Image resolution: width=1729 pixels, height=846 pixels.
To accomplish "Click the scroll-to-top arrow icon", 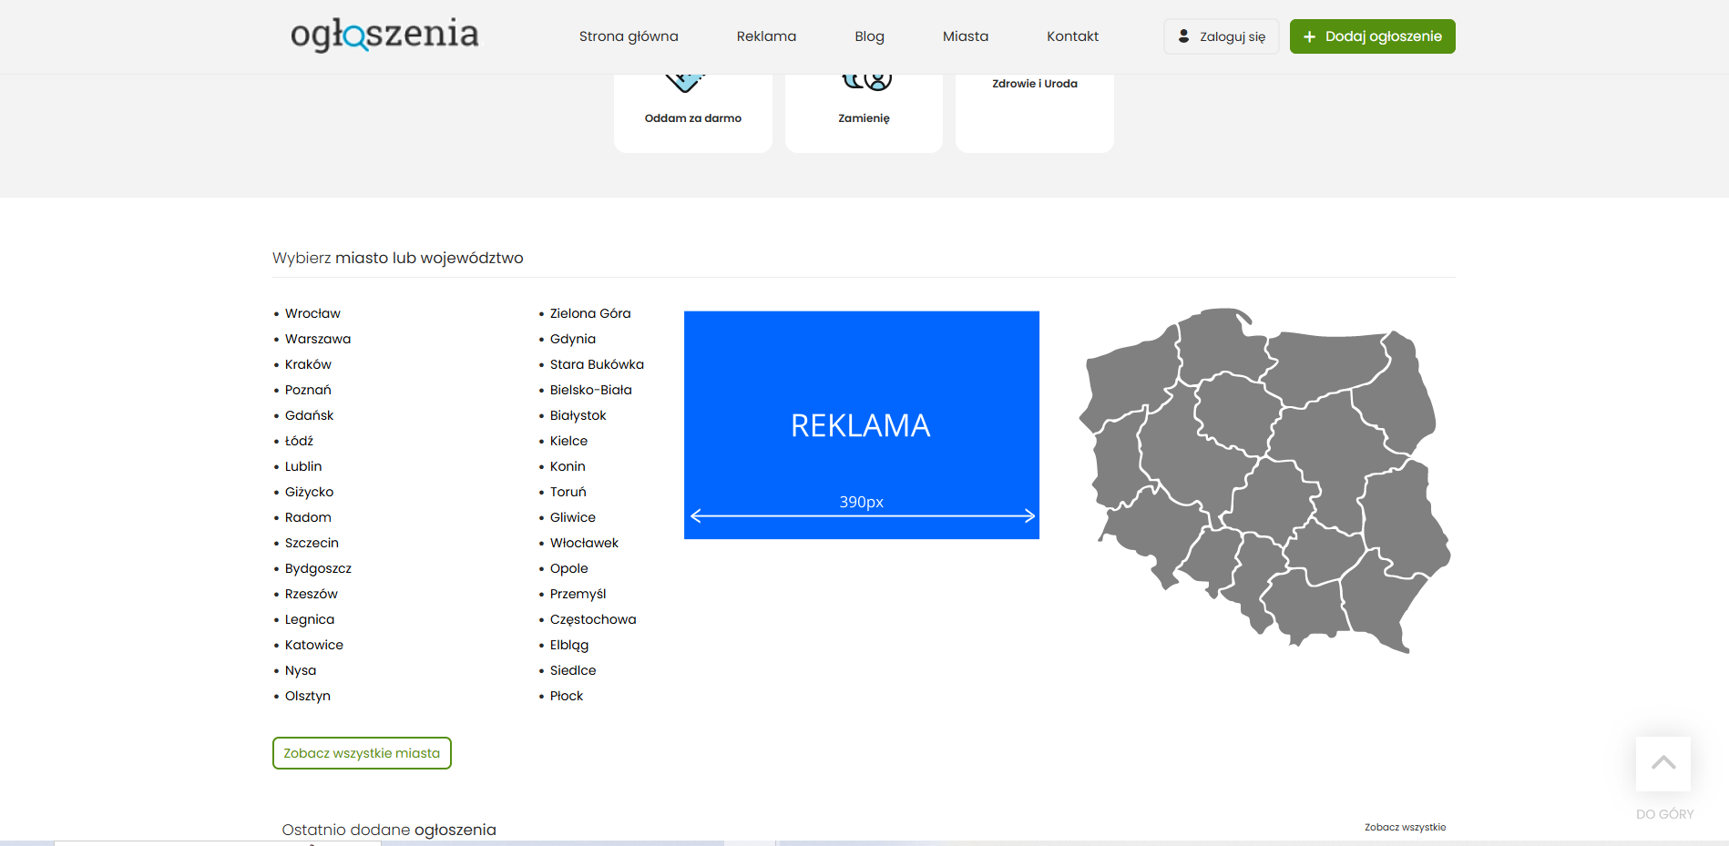I will click(1662, 763).
